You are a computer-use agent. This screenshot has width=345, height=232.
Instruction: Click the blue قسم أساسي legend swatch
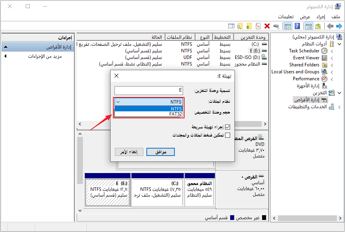click(x=232, y=218)
